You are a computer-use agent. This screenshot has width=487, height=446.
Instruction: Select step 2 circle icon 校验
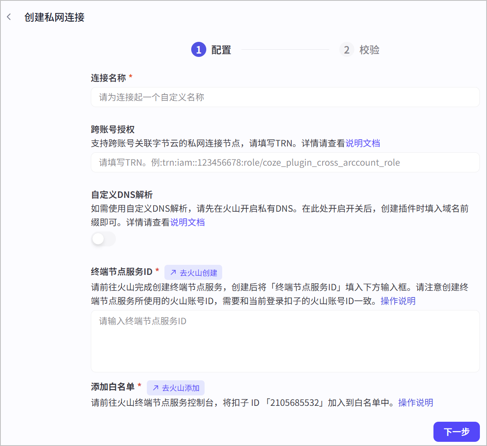(346, 50)
